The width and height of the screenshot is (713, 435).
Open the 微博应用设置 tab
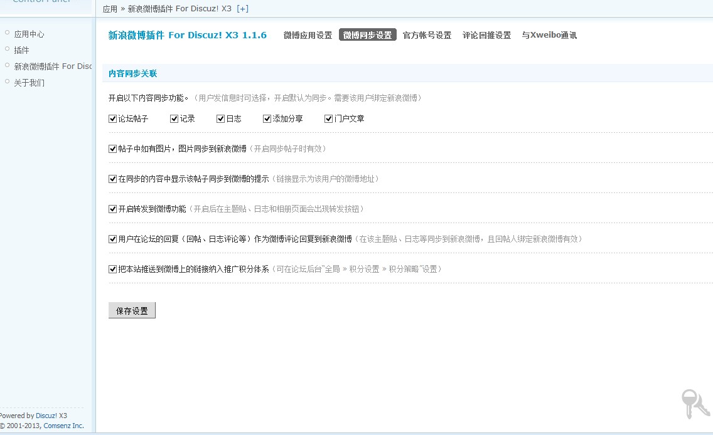(x=308, y=35)
